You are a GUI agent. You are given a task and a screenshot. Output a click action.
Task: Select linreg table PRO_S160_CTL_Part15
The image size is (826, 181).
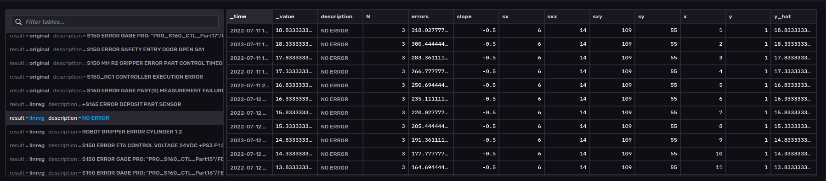coord(114,159)
